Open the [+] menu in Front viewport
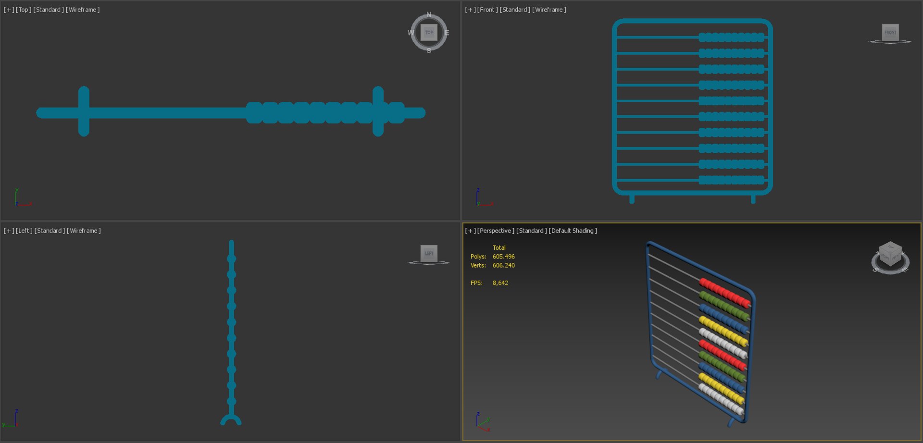Screen dimensions: 923x443 point(470,10)
